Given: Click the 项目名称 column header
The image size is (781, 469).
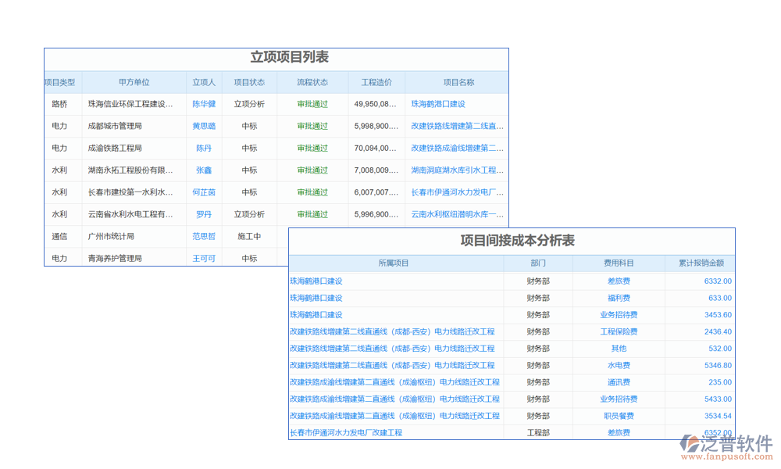Looking at the screenshot, I should tap(458, 82).
